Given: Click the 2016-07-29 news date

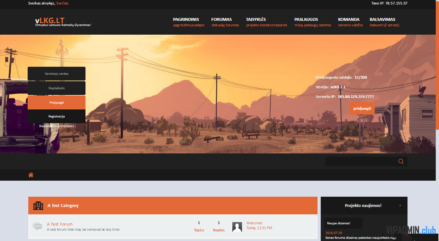Looking at the screenshot, I should (x=334, y=233).
